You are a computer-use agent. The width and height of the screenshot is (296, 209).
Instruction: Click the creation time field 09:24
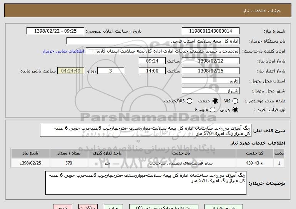point(152,61)
